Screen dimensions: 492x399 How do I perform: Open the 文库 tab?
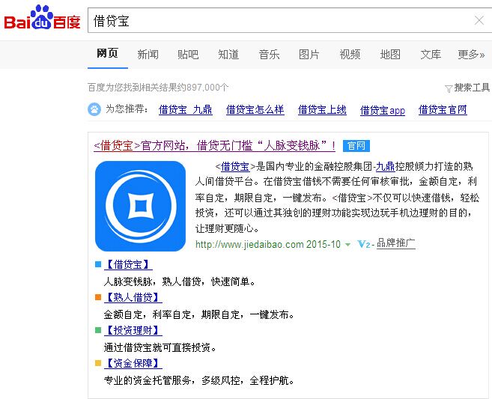(x=431, y=54)
